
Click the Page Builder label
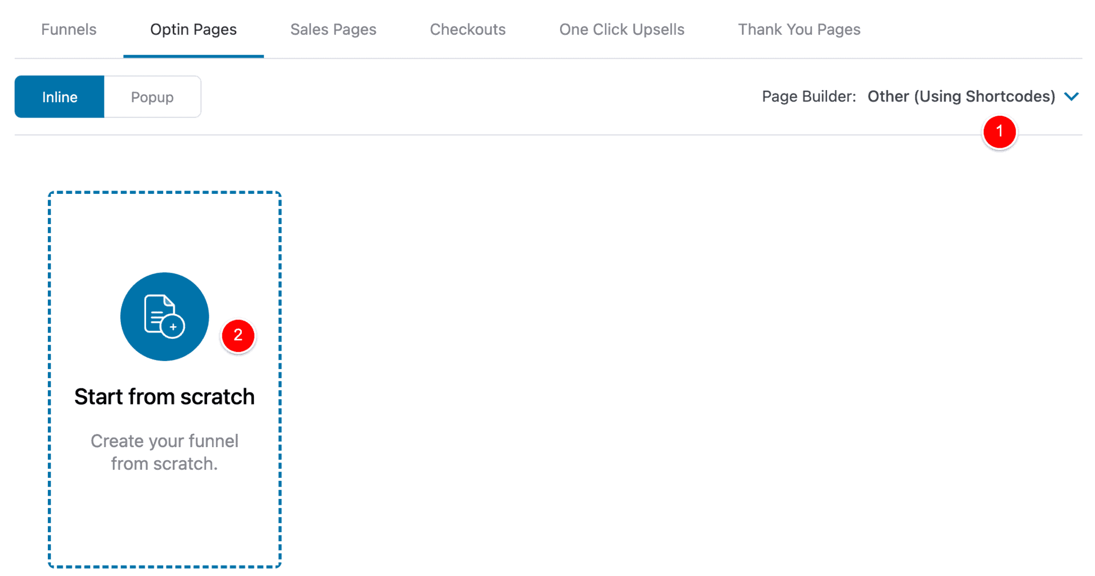point(809,96)
